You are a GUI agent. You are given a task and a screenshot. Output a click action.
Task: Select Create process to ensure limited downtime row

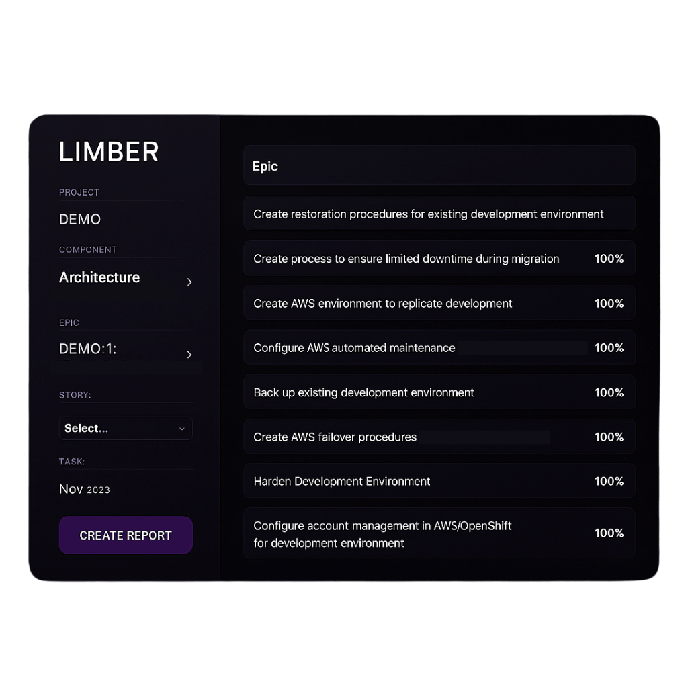coord(406,259)
